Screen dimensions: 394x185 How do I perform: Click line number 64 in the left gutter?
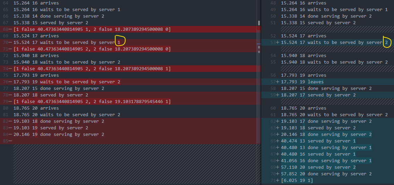point(6,3)
